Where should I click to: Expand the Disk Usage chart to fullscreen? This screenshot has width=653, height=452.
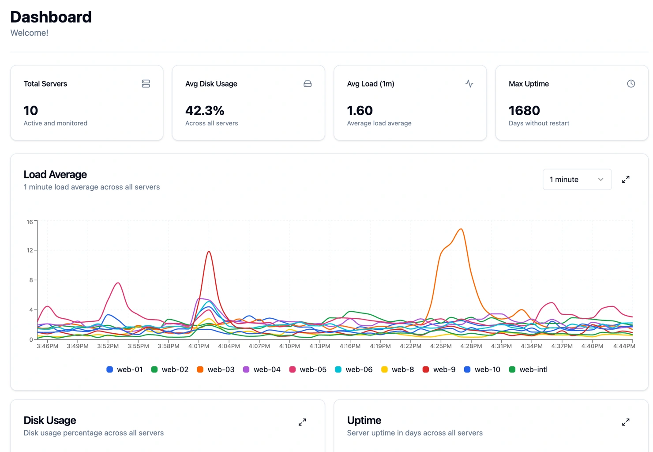[x=302, y=422]
